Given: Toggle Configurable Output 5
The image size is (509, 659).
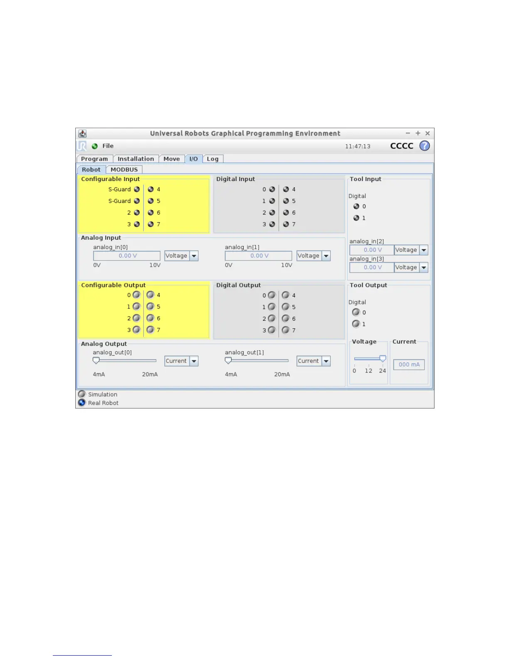Looking at the screenshot, I should pos(151,307).
